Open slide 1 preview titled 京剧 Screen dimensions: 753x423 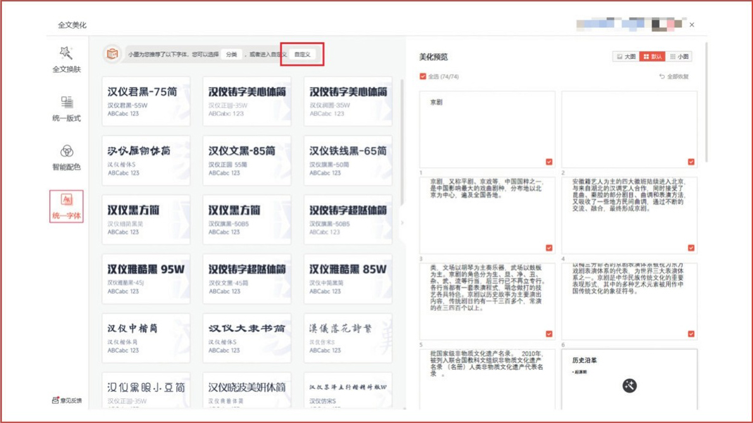[488, 129]
